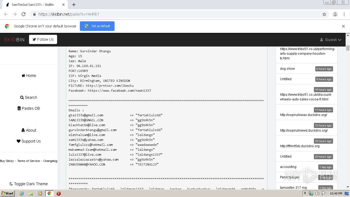This screenshot has height=197, width=350.
Task: Open the Untitled paste from 8 hours ago
Action: [286, 79]
